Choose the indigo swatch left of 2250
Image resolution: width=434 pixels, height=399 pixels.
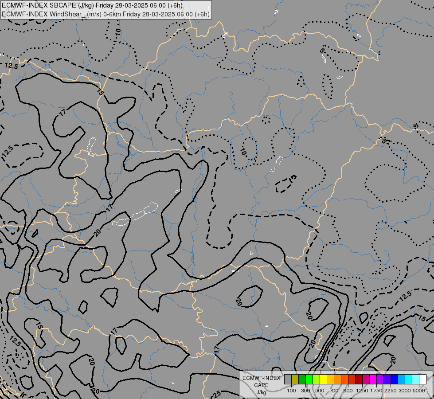click(x=387, y=379)
